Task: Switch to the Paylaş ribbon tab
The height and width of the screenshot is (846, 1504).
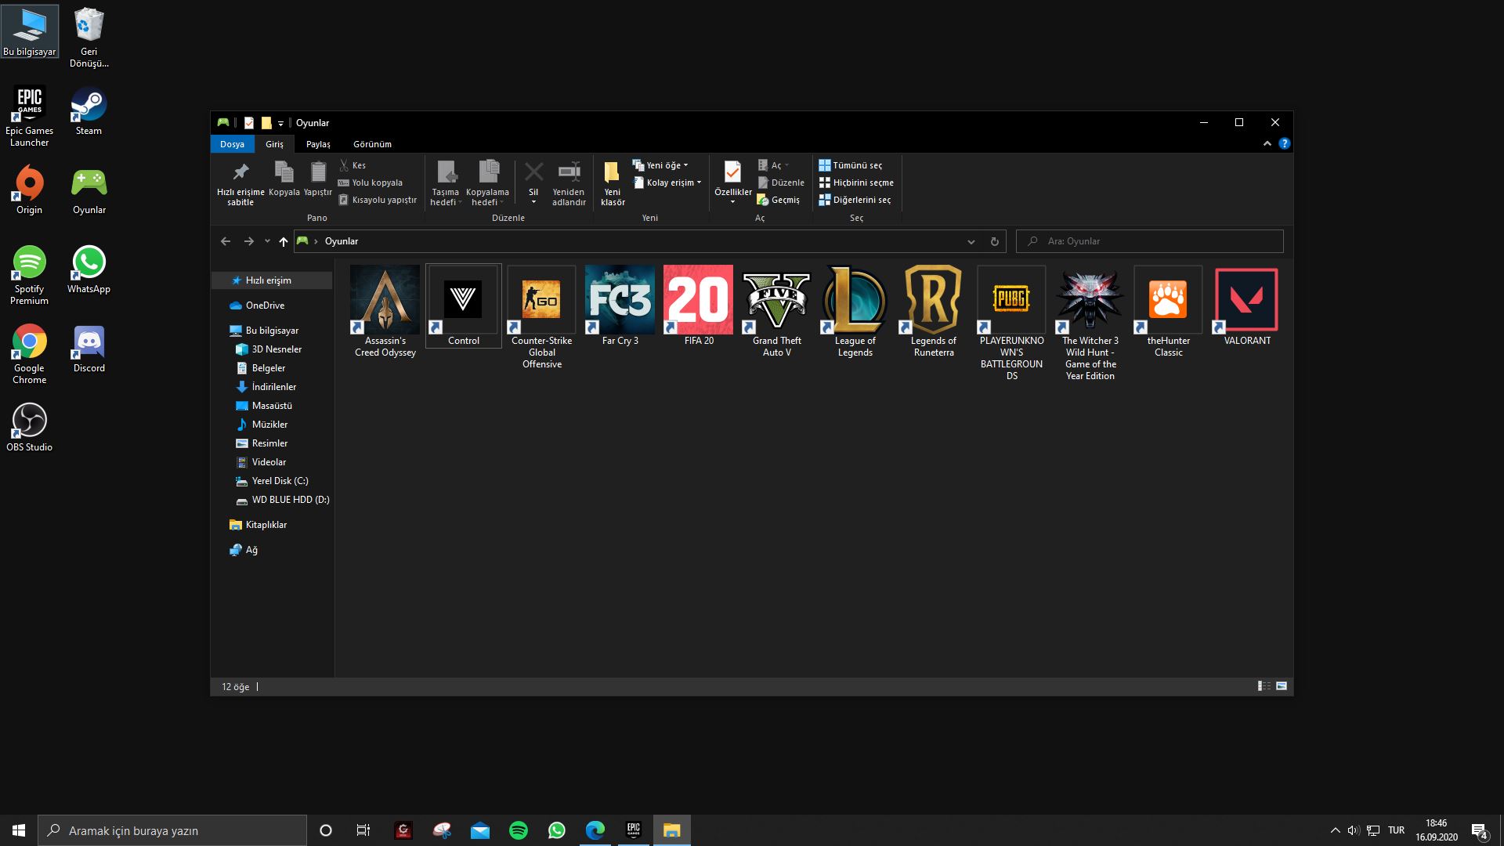Action: coord(318,144)
